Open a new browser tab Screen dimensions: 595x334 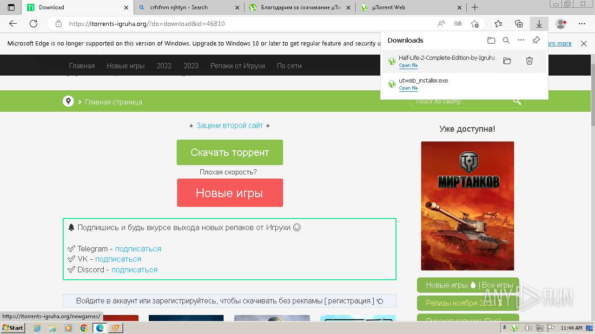(475, 7)
